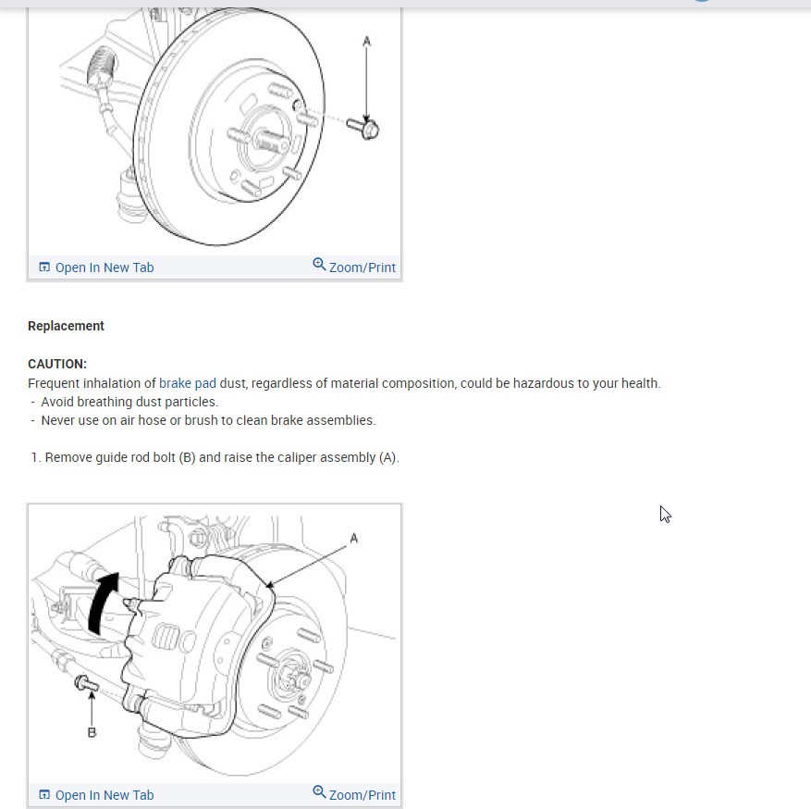Click new-tab icon below caliper diagram
The height and width of the screenshot is (809, 811).
(44, 794)
